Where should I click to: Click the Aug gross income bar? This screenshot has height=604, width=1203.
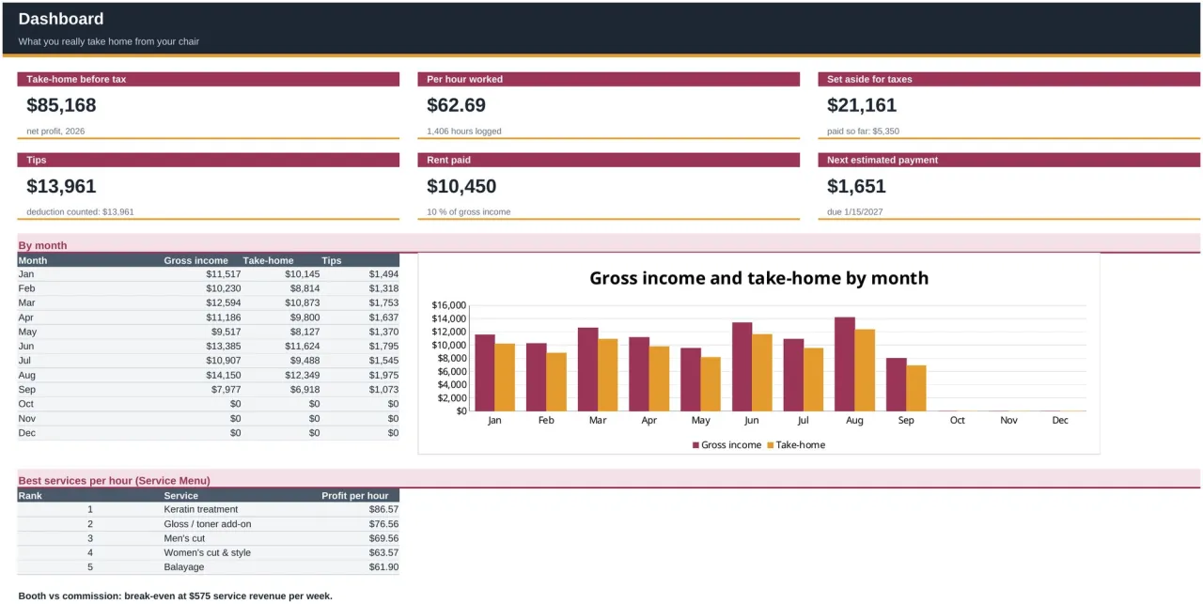(845, 364)
